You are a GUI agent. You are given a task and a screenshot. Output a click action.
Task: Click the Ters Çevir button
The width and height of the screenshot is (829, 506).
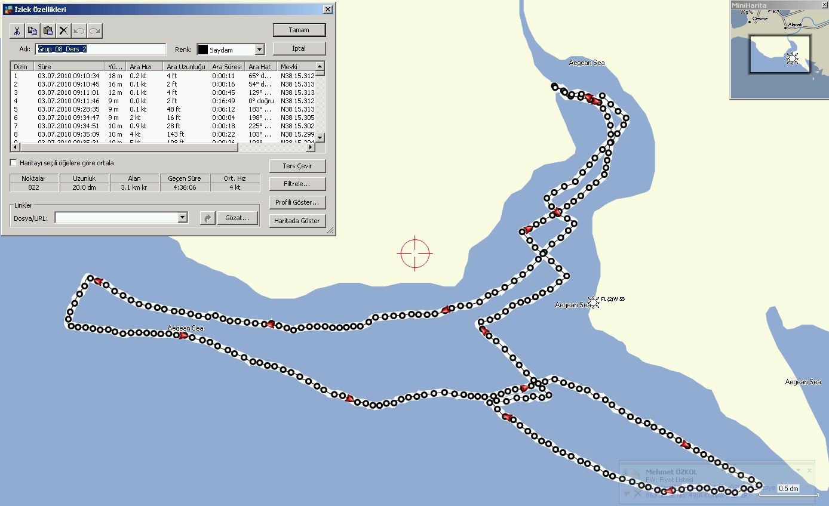click(297, 165)
